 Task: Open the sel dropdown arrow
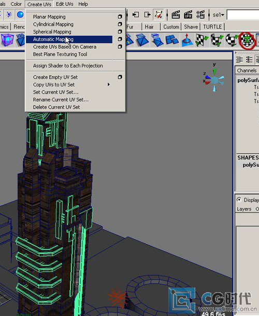tap(223, 15)
